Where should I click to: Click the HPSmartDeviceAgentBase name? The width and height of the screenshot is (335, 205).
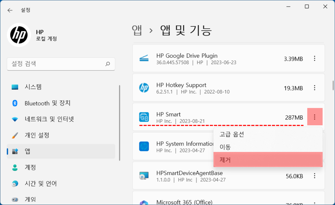pyautogui.click(x=190, y=173)
